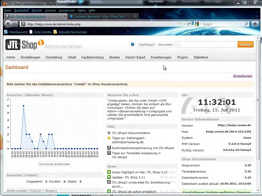Reload the page with the refresh icon
The height and width of the screenshot is (196, 262).
click(x=189, y=24)
